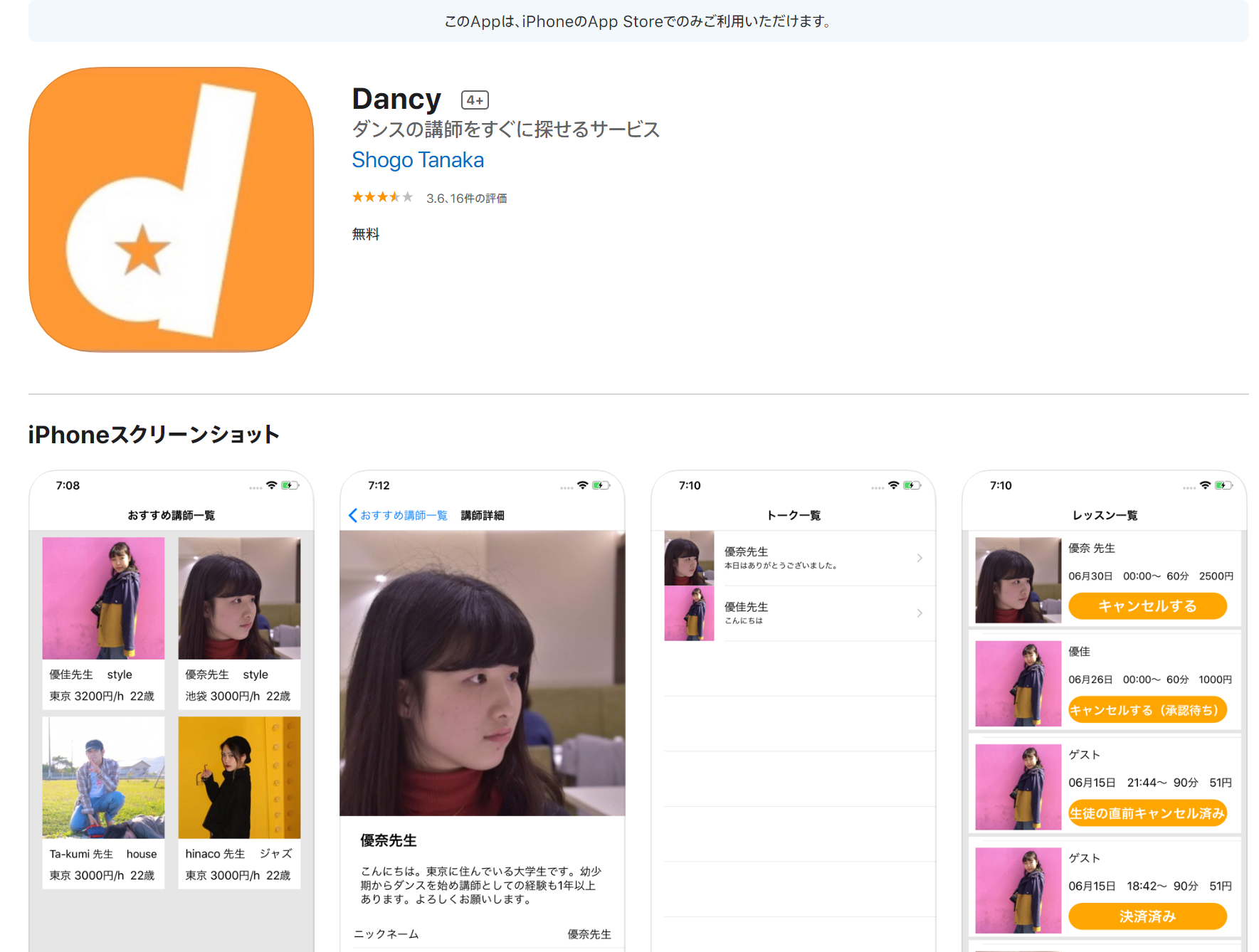The image size is (1259, 952).
Task: Click the App Store availability banner text
Action: tap(638, 21)
